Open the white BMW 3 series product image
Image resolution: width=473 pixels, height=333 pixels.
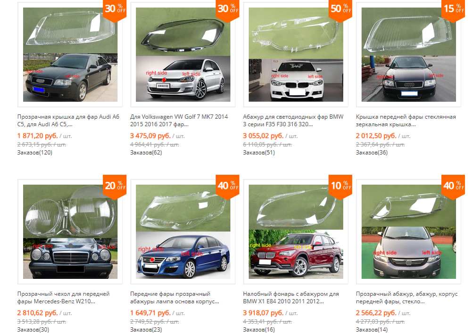pos(296,55)
